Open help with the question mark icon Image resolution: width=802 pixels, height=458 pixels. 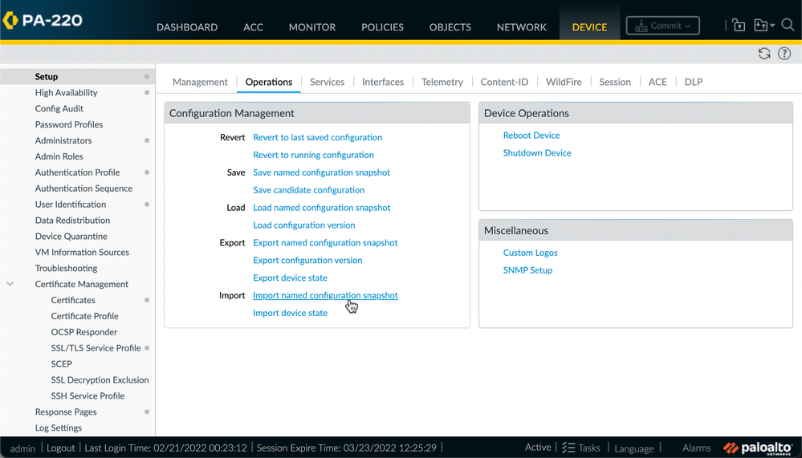784,54
